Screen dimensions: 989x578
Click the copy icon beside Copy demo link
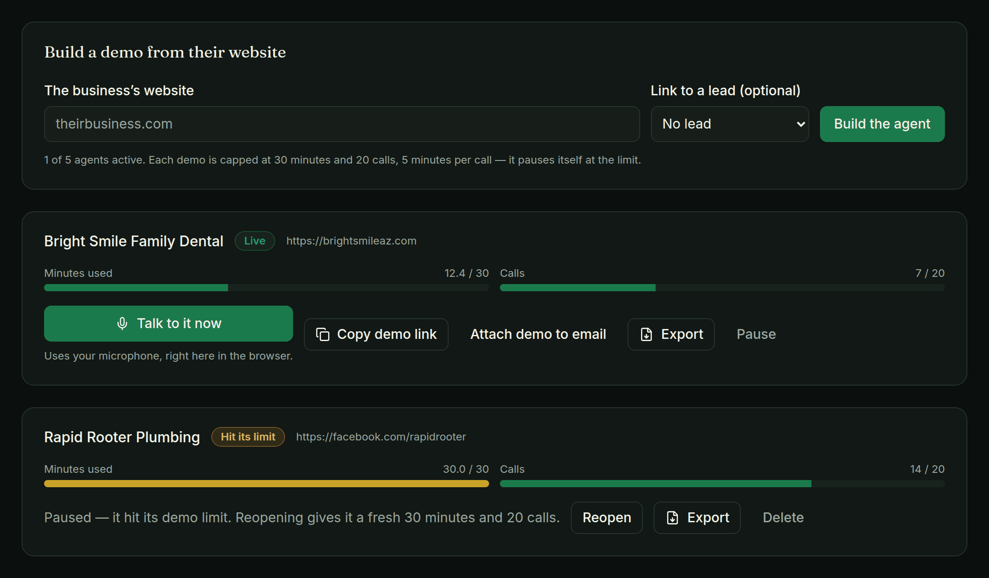[323, 334]
